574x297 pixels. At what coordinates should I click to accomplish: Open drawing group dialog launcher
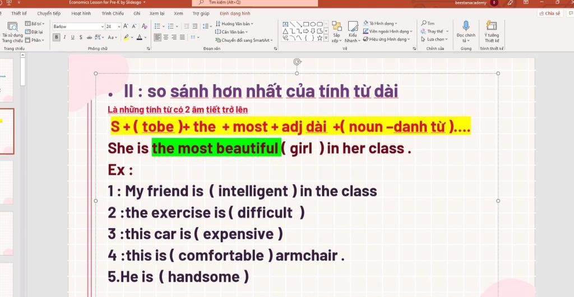click(x=414, y=48)
